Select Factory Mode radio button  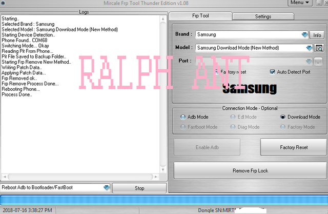tap(282, 127)
